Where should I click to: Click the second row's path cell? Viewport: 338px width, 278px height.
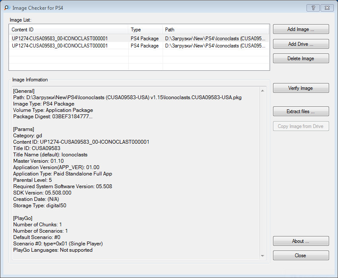click(215, 46)
